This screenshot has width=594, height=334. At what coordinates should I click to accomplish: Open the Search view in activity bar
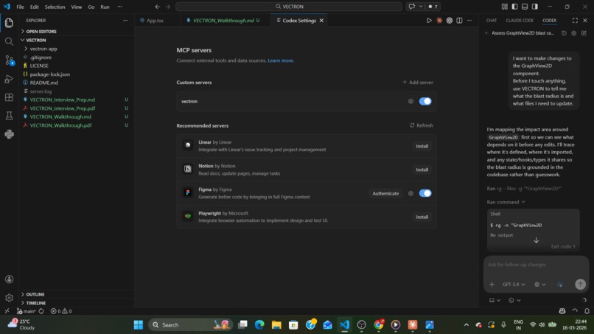click(x=9, y=41)
